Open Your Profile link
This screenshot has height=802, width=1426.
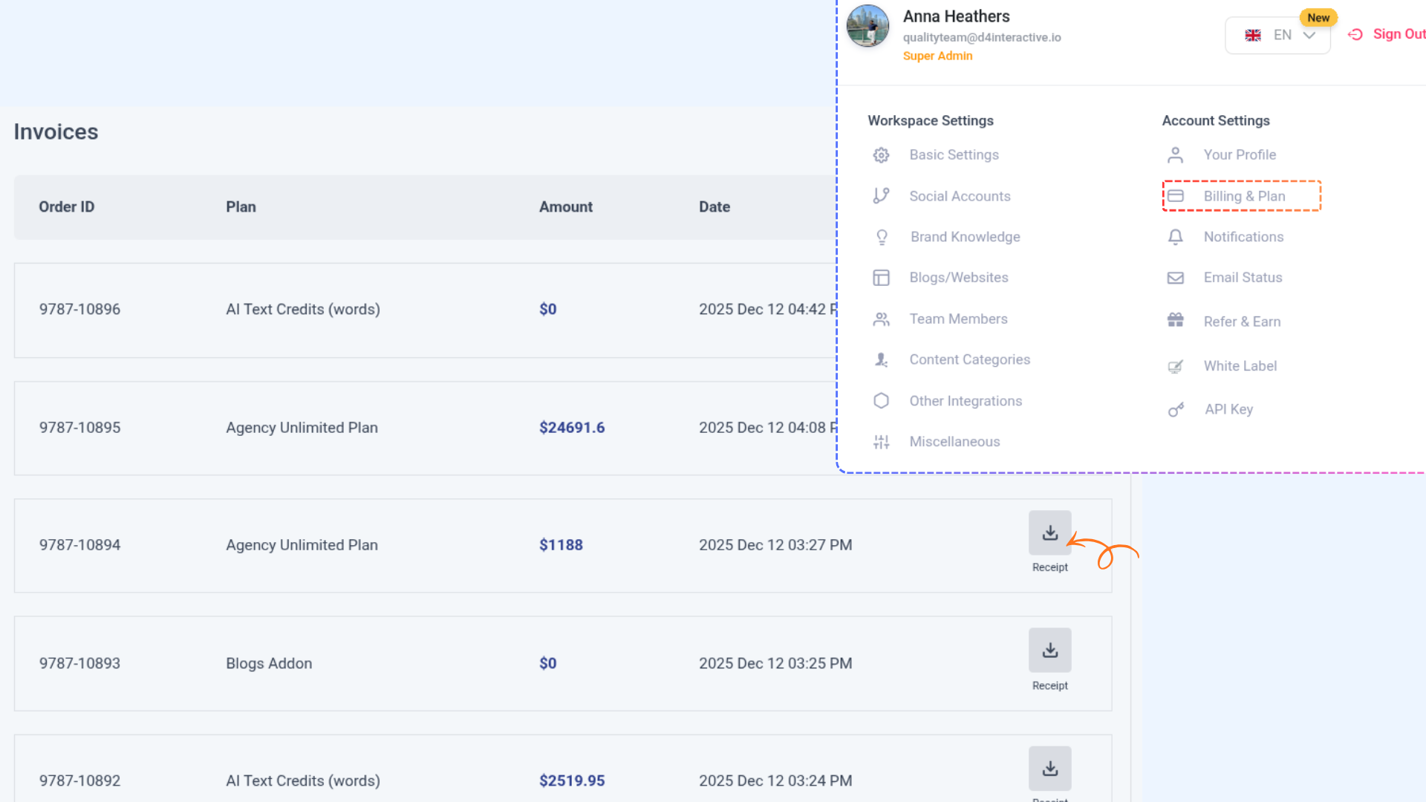[1239, 155]
